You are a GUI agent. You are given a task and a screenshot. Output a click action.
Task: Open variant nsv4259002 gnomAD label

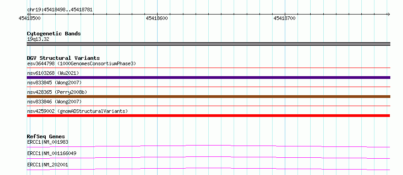(77, 111)
